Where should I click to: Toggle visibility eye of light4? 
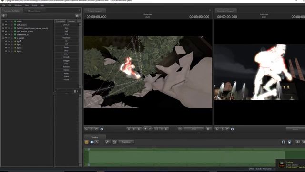pos(6,51)
